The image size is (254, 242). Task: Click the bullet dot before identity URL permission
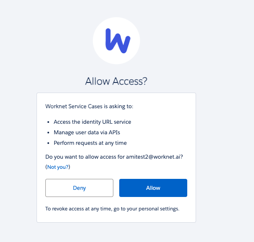tap(48, 122)
